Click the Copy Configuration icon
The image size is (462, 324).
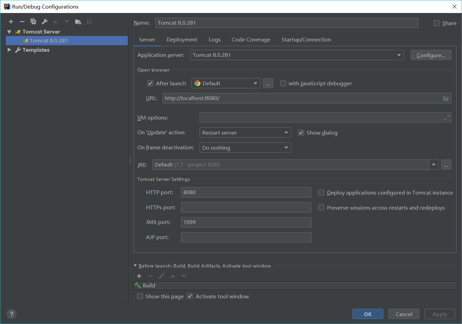tap(33, 22)
